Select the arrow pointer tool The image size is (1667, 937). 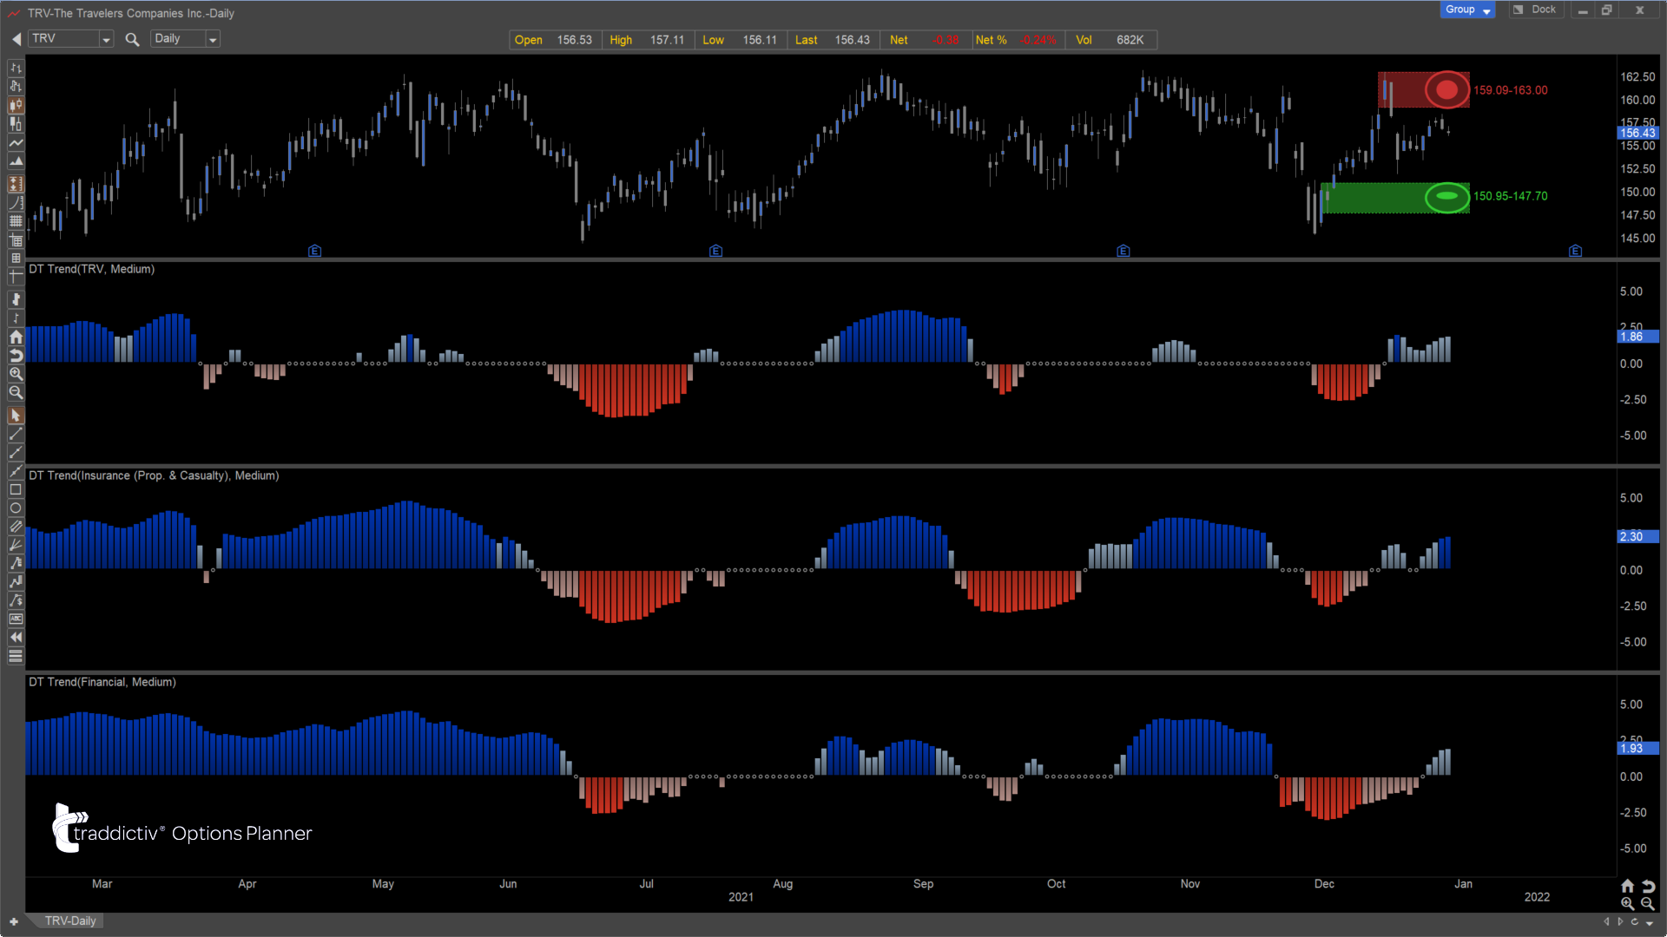[16, 416]
